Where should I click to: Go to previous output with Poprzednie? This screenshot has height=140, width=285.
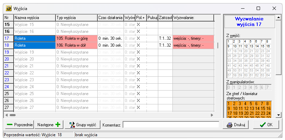(19, 125)
